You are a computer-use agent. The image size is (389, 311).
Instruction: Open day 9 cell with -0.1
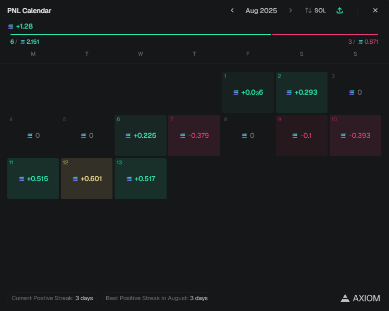tap(302, 135)
